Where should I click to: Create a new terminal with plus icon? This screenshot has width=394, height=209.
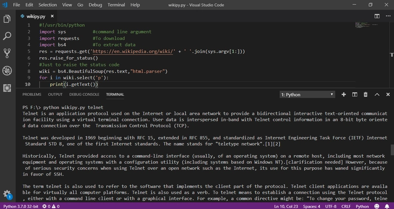(344, 95)
